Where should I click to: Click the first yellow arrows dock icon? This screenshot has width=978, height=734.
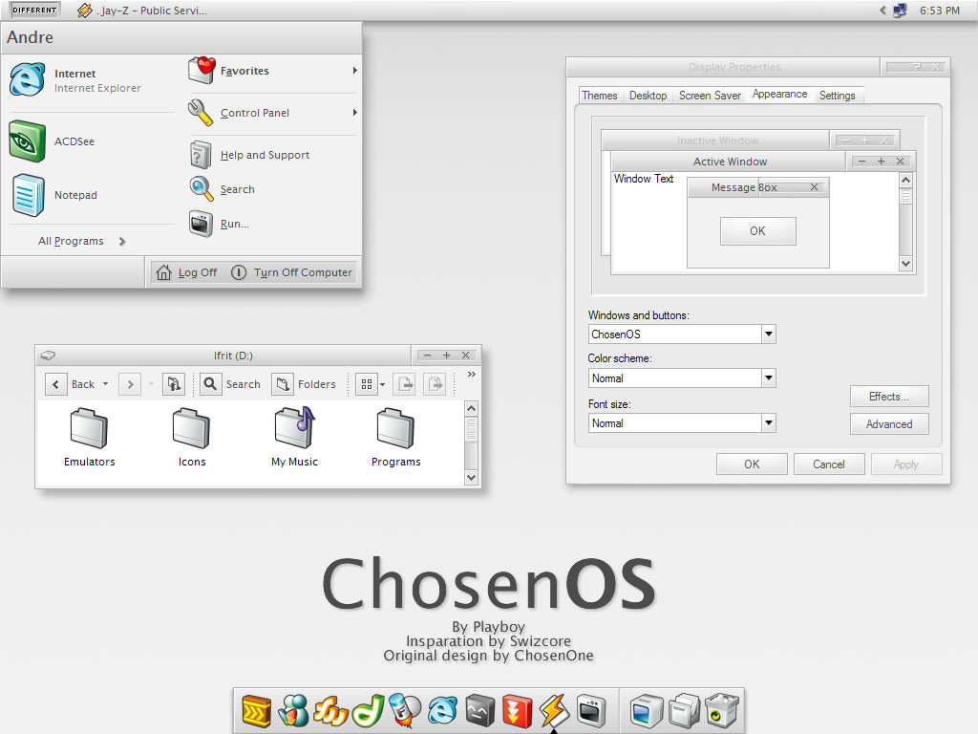[x=256, y=711]
